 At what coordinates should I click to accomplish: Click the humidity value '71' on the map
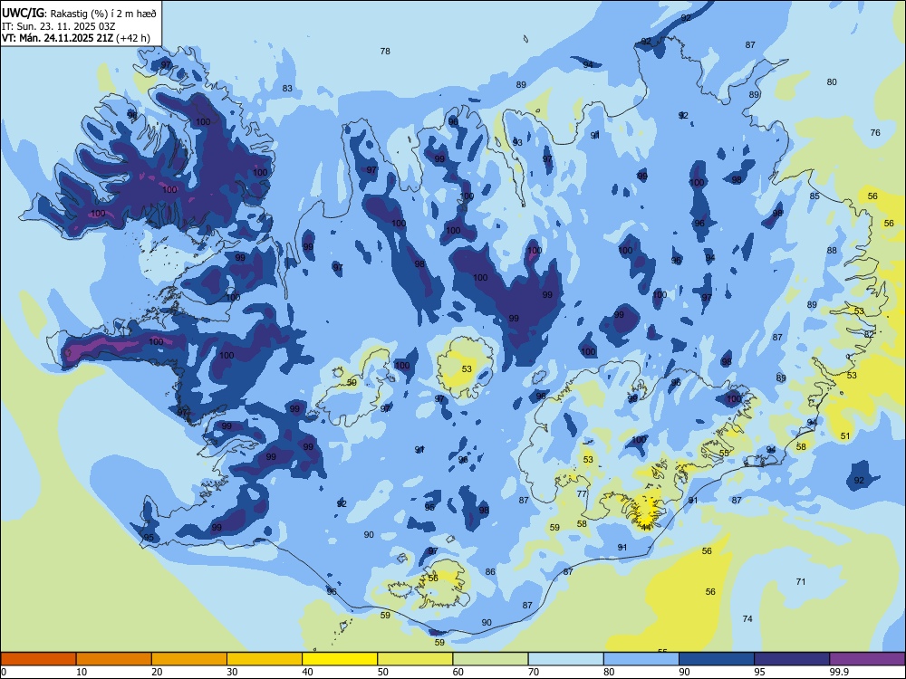click(x=801, y=582)
